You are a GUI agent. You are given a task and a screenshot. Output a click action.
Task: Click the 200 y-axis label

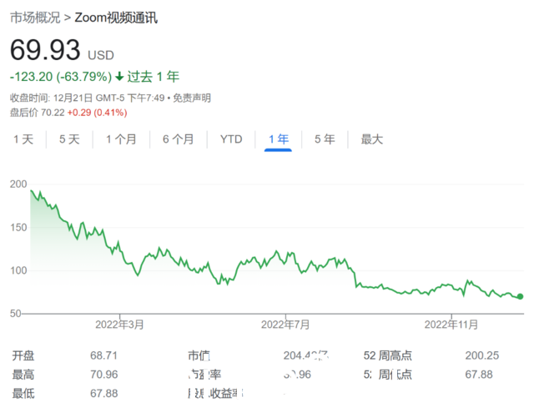[x=18, y=184]
